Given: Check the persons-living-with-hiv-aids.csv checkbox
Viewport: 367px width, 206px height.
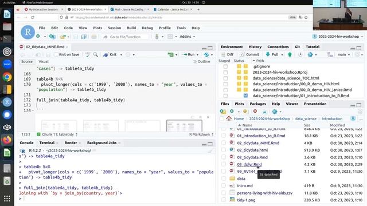Looking at the screenshot, I should 224,193.
